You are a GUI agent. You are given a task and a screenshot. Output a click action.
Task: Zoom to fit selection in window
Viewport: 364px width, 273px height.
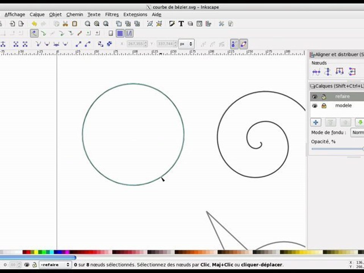coord(88,24)
